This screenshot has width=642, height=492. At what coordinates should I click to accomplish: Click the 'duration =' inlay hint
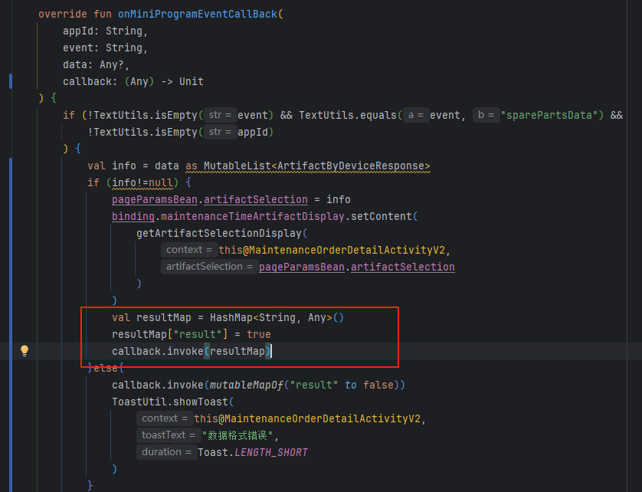167,452
